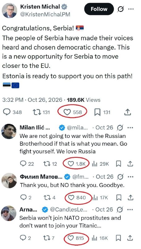Like the Arna reply about NATO
Screen dimensions: 141x249
[76, 238]
